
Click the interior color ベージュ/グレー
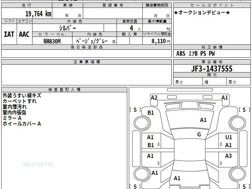point(92,41)
